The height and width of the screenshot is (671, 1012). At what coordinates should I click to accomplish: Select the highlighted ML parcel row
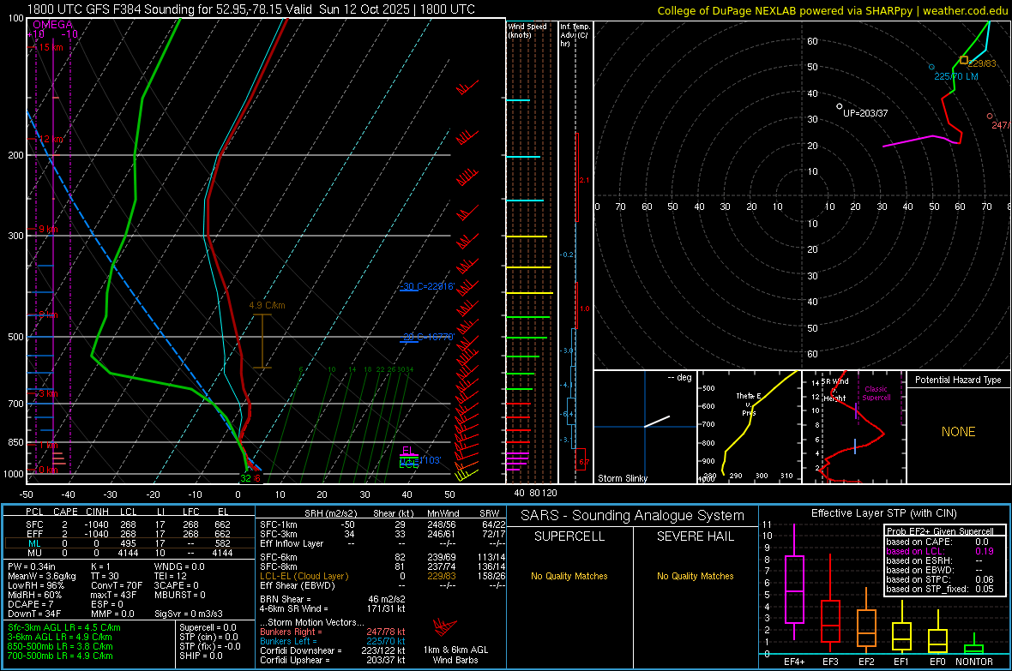130,543
